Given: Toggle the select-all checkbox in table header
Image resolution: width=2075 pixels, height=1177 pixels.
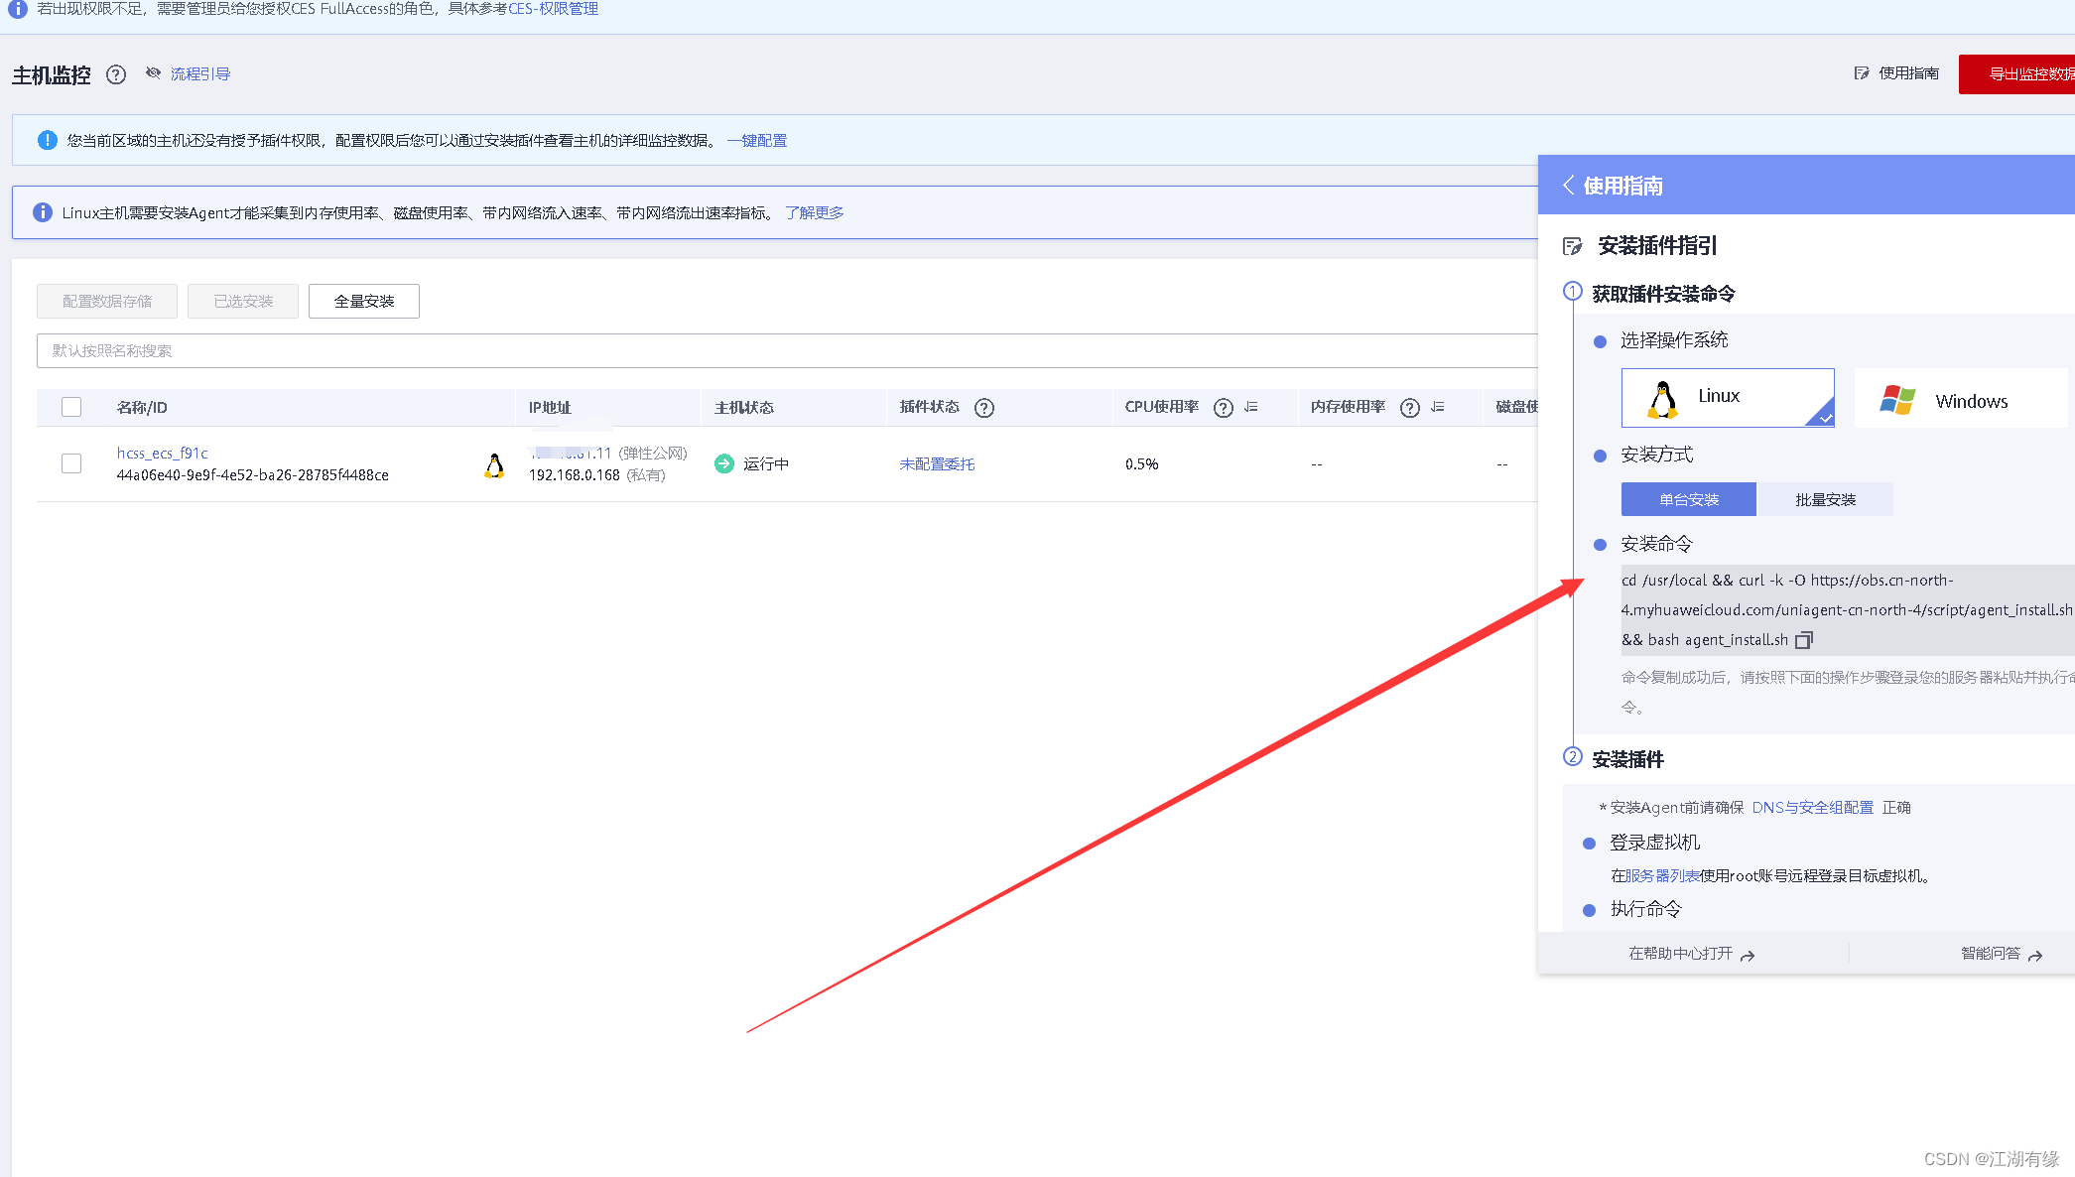Looking at the screenshot, I should (71, 407).
